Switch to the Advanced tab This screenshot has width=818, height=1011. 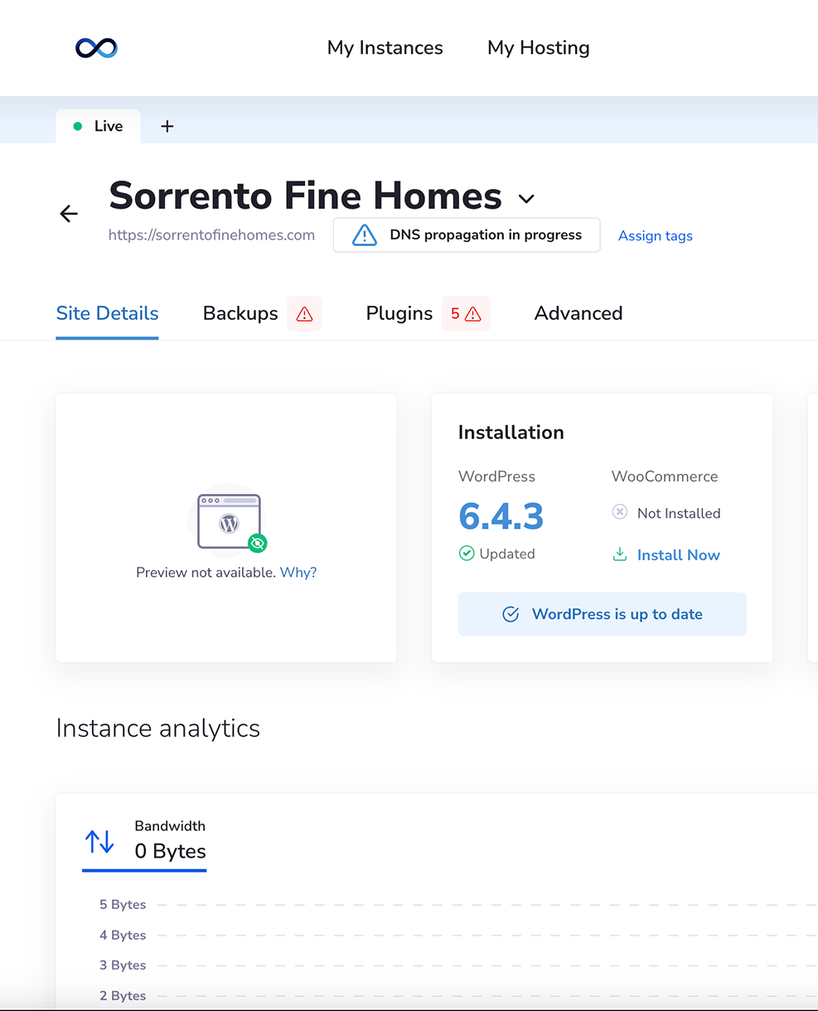pos(578,313)
